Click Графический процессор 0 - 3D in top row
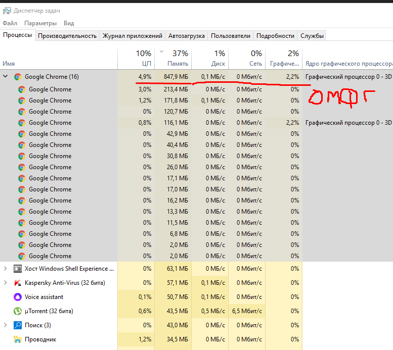The width and height of the screenshot is (393, 350). (x=348, y=77)
